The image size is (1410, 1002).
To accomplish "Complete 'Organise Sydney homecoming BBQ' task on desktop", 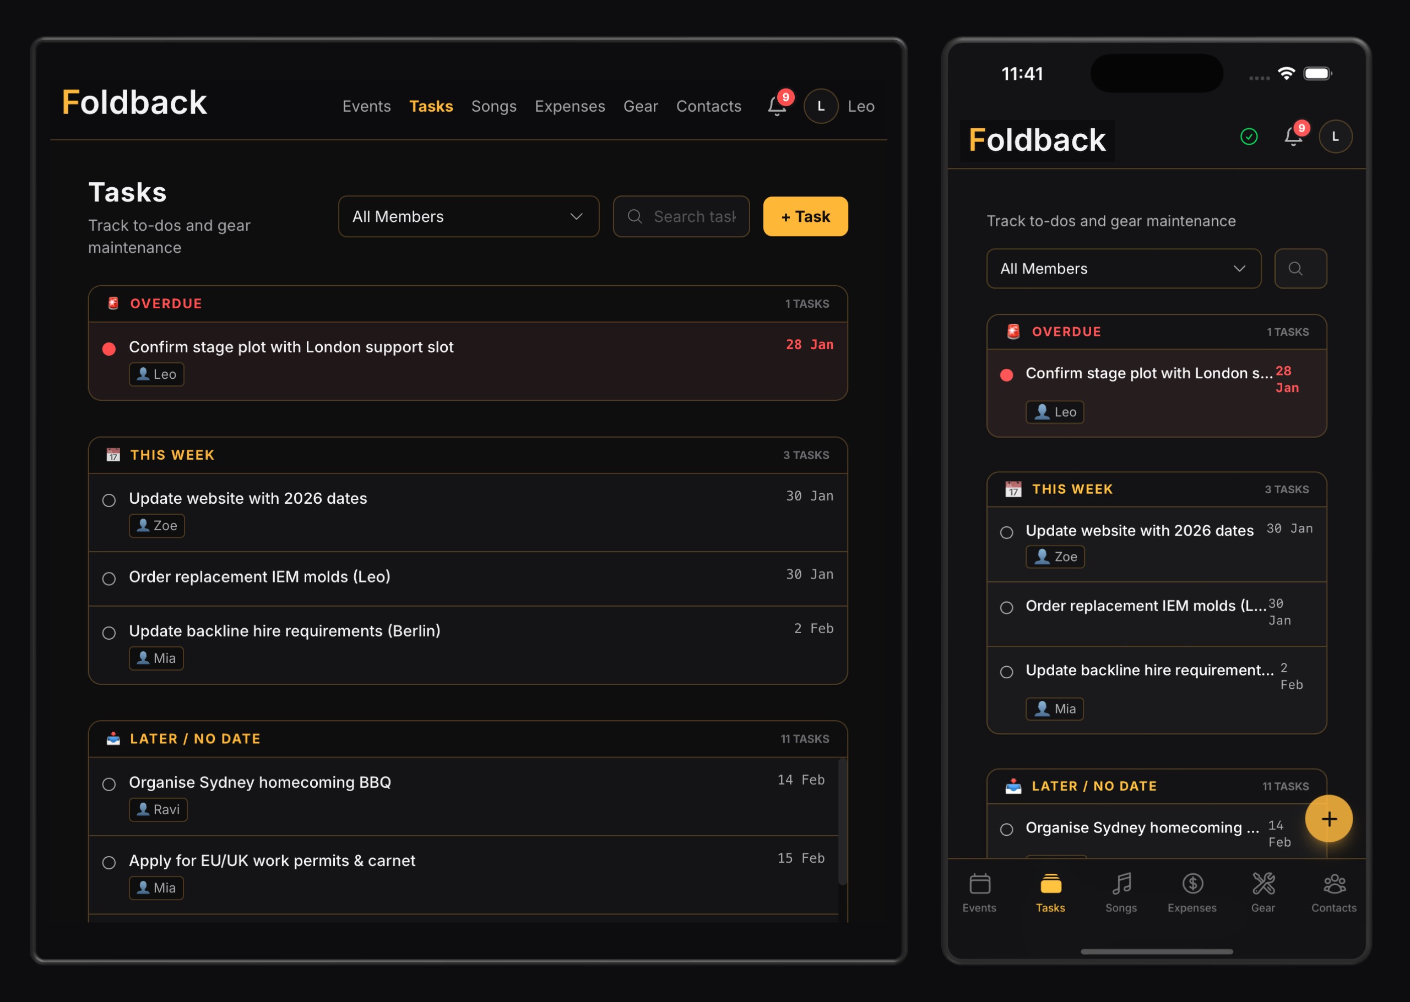I will pos(109,784).
